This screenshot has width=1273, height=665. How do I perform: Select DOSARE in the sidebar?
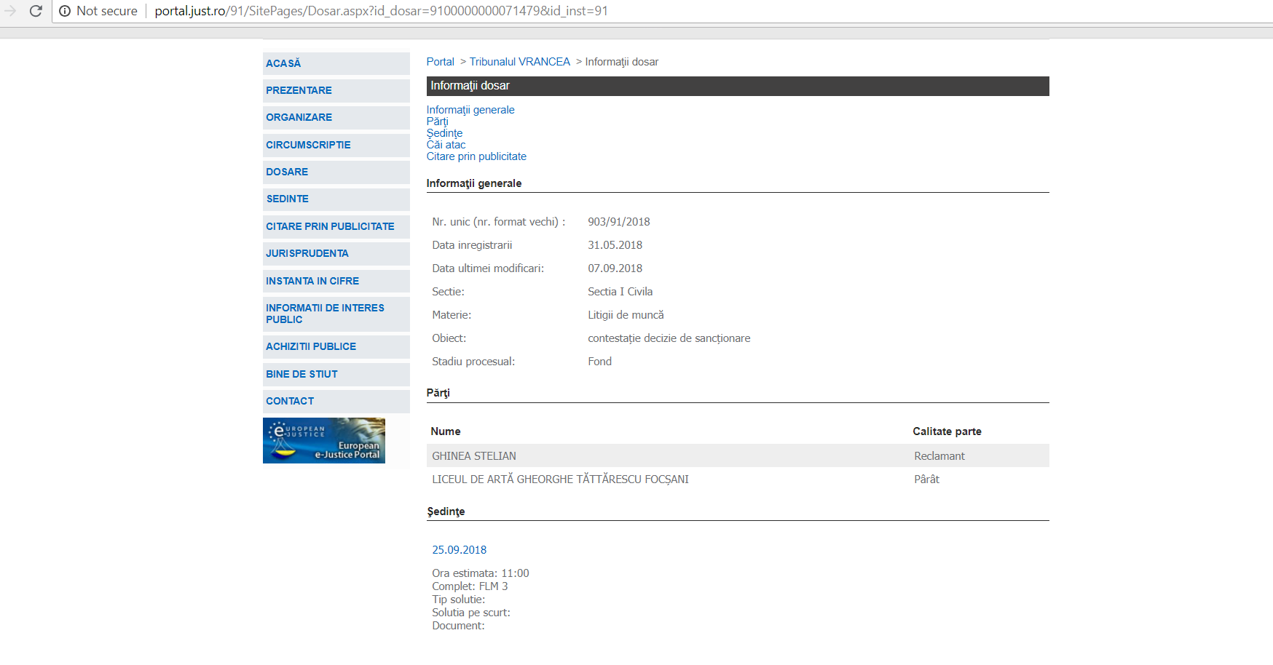click(x=287, y=172)
